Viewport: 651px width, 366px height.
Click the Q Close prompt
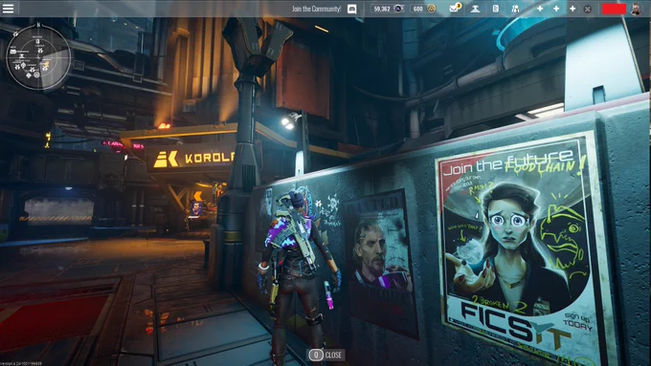(325, 355)
